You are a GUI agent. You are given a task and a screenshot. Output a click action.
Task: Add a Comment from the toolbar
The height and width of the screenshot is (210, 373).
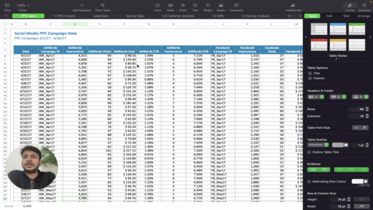point(236,5)
